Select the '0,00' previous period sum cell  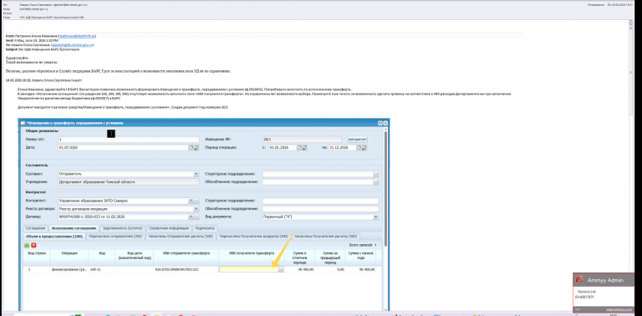[x=329, y=270]
